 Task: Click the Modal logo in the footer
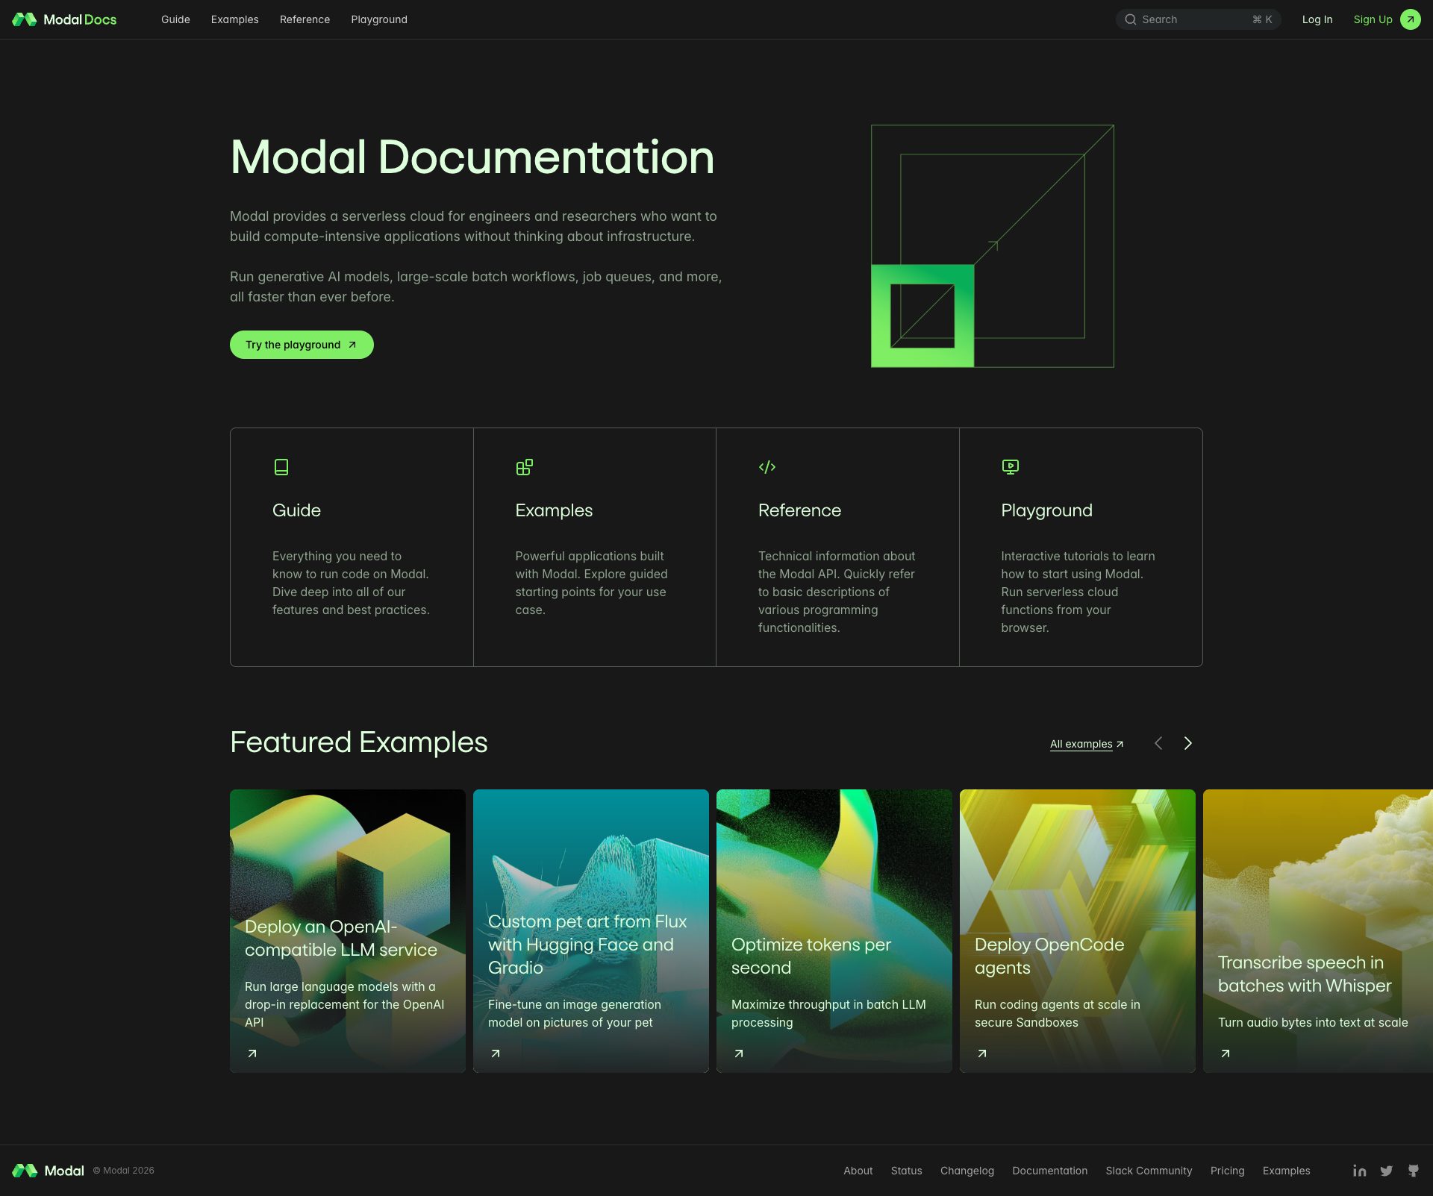click(x=48, y=1171)
